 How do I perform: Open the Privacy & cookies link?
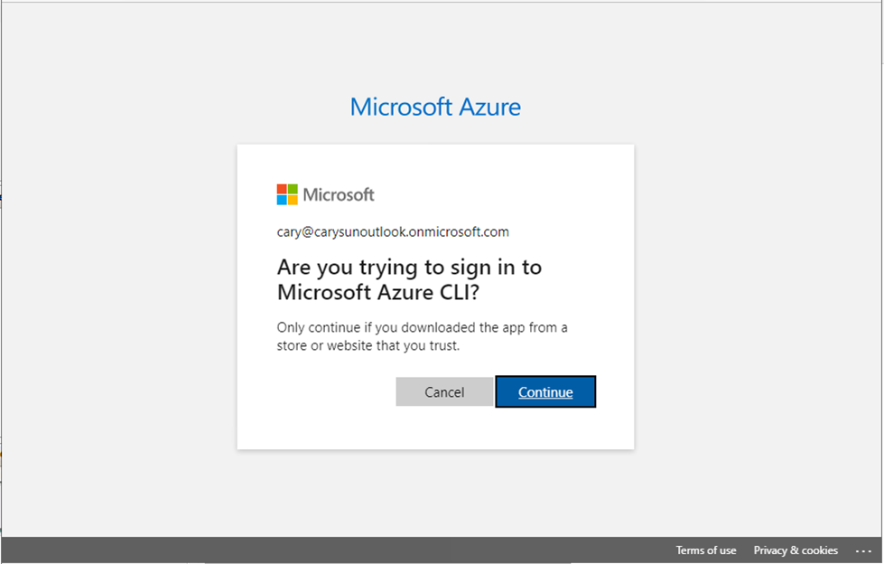796,550
